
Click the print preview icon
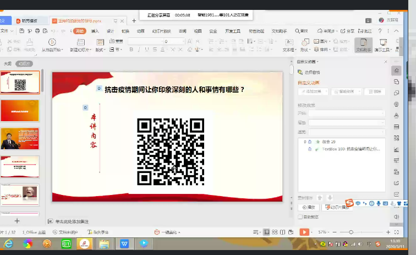pyautogui.click(x=45, y=31)
